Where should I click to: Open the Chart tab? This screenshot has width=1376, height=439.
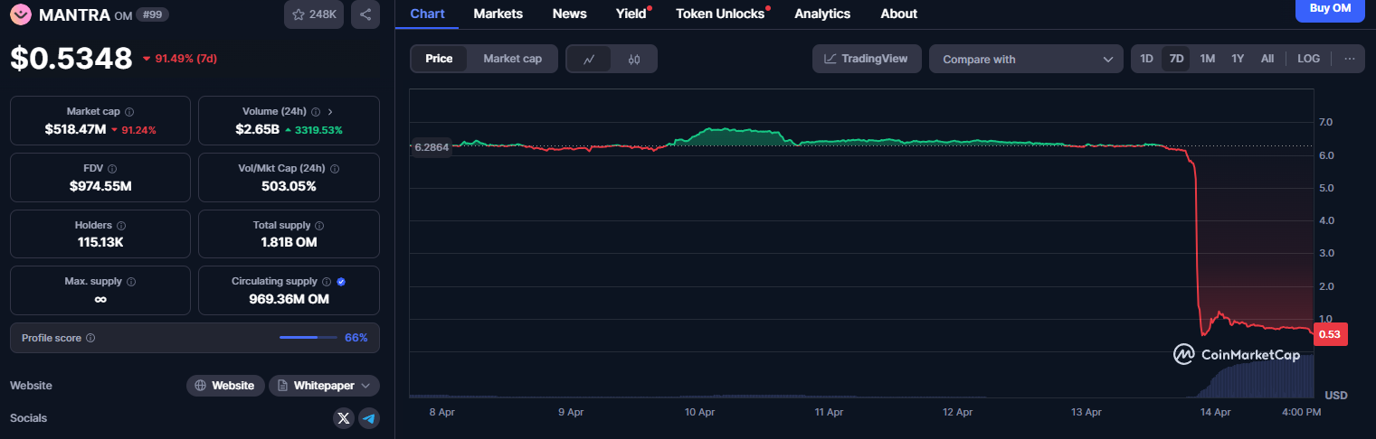click(x=427, y=14)
